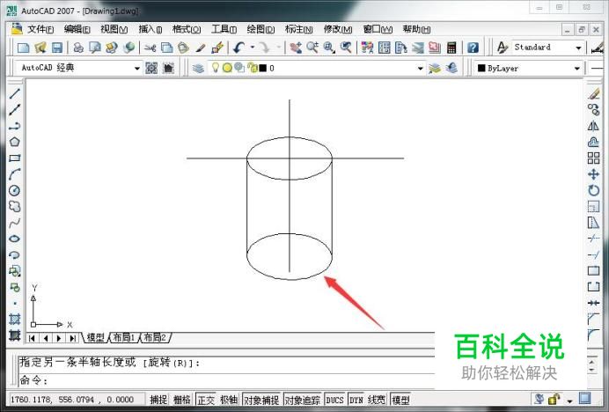Click the Offset modify tool

[593, 142]
